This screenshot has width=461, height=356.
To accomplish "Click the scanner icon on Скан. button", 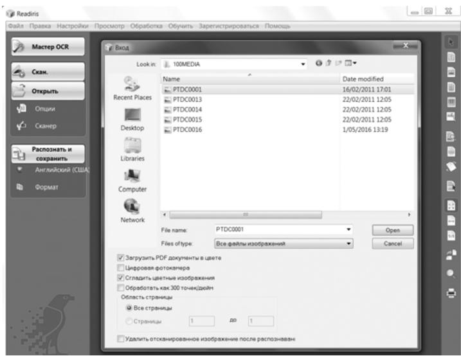I will point(19,72).
